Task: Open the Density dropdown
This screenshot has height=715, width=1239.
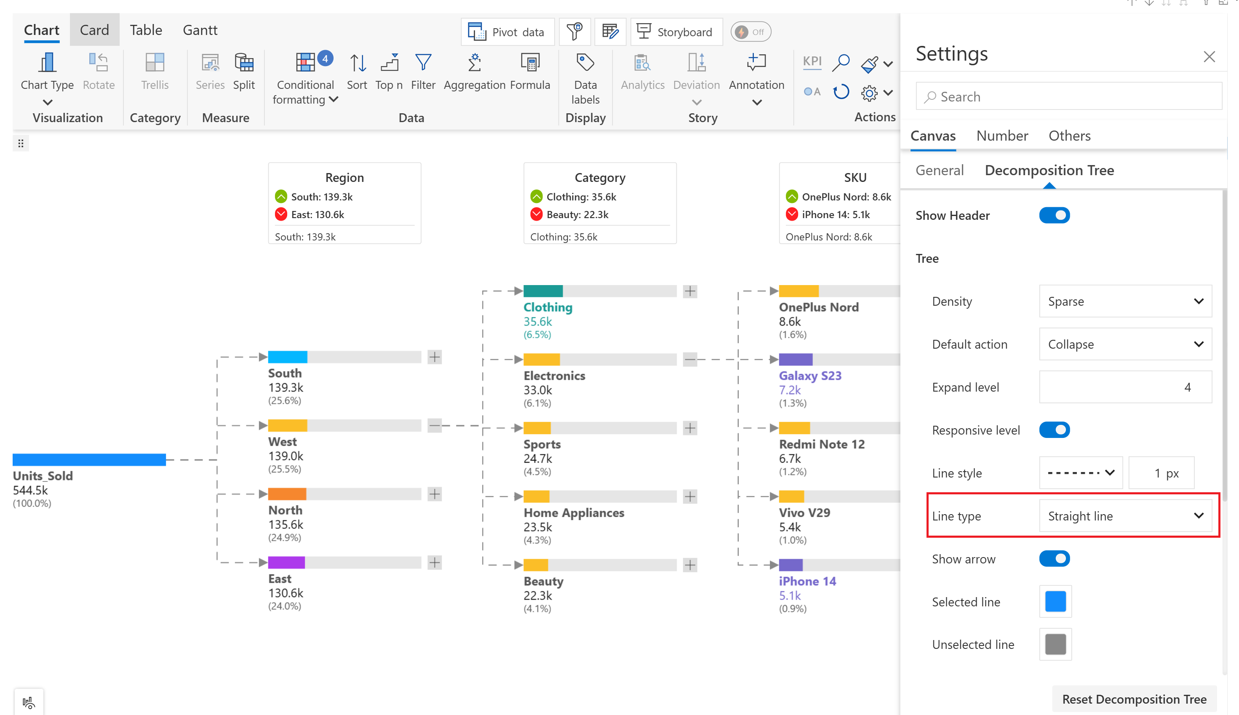Action: (x=1124, y=301)
